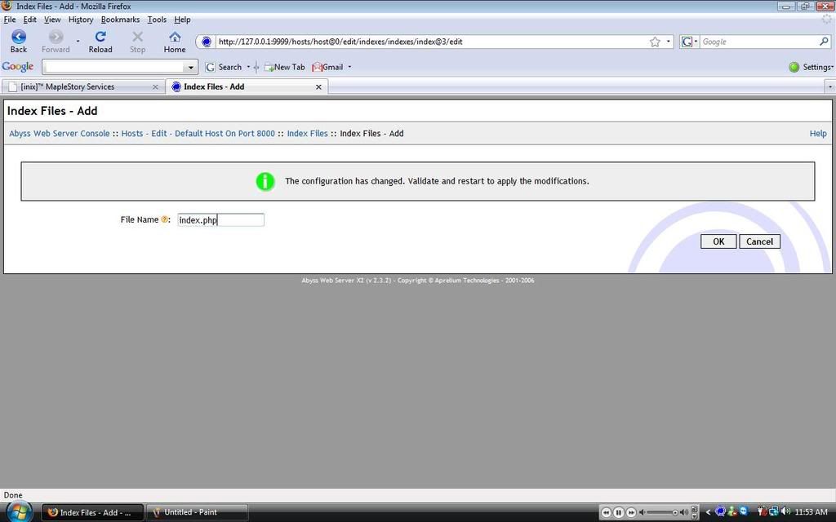The height and width of the screenshot is (522, 836).
Task: Click the New Tab toolbar button
Action: (x=284, y=67)
